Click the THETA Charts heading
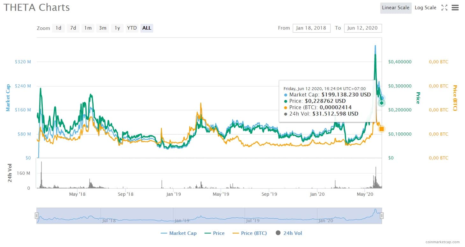Screen dimensions: 465x247 pyautogui.click(x=37, y=7)
